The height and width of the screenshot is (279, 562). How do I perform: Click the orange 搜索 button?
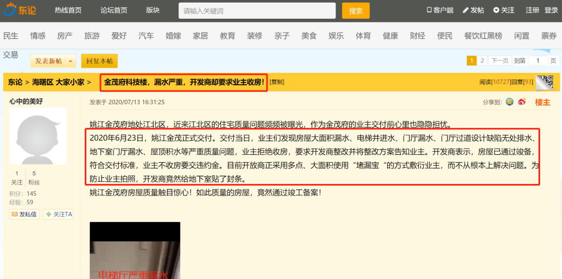coord(355,11)
